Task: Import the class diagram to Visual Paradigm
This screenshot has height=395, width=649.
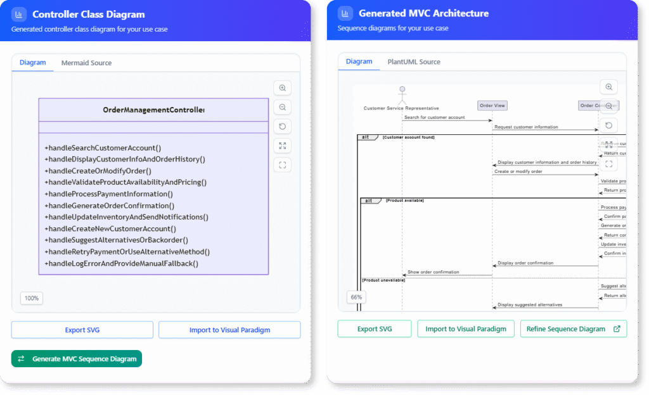Action: point(229,330)
